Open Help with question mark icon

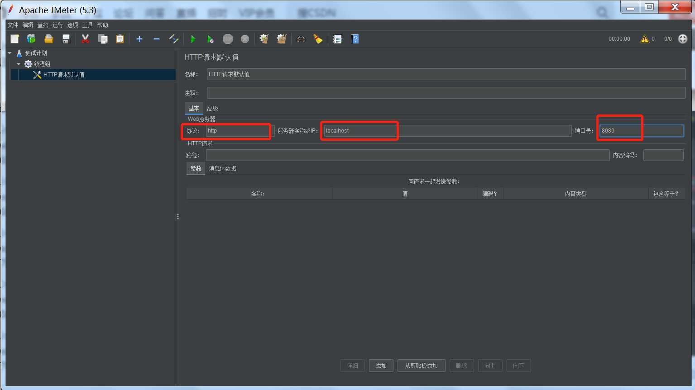coord(355,39)
